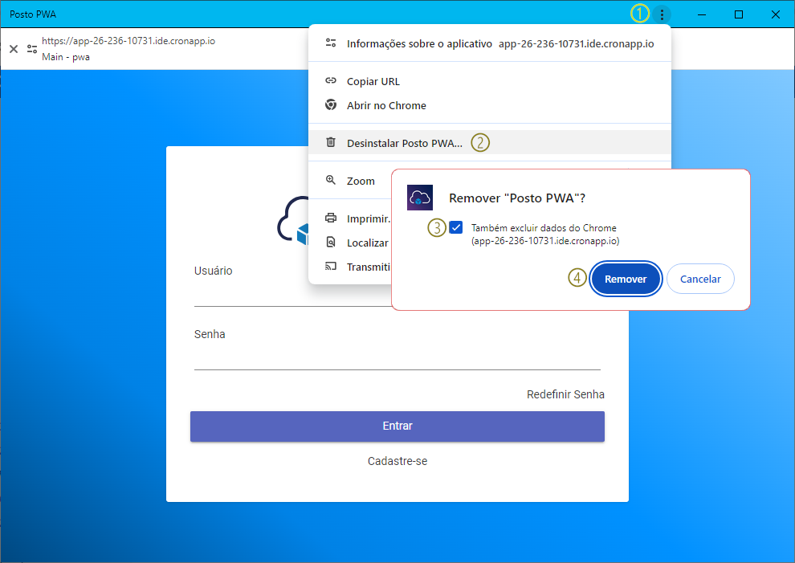Click the printer icon

pyautogui.click(x=331, y=218)
